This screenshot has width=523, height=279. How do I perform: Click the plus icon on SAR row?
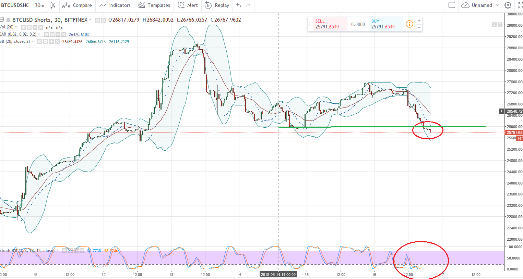[x=58, y=35]
